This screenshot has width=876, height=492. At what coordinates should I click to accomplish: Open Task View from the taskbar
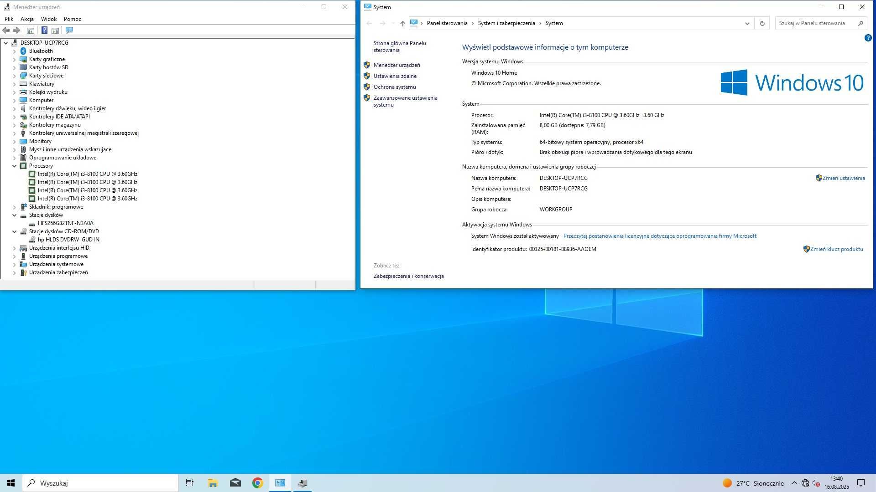click(190, 483)
